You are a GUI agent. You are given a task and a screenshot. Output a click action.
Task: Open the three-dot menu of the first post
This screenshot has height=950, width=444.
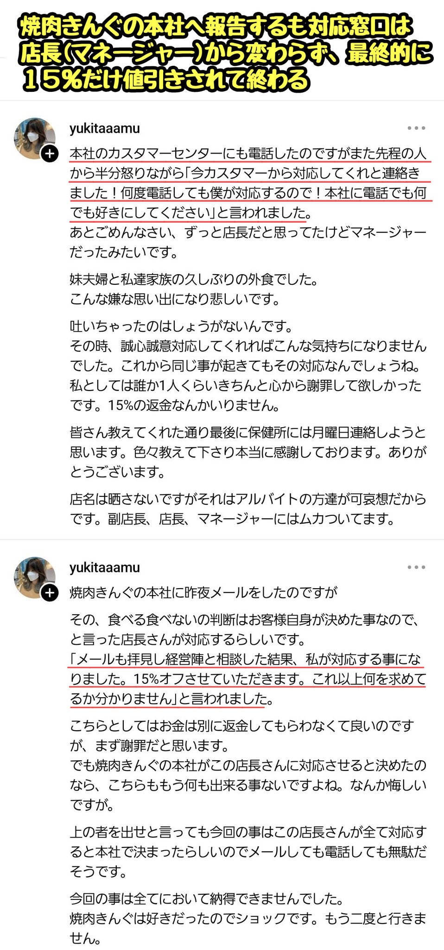(416, 128)
